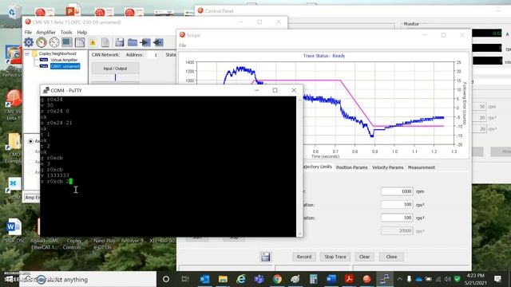The image size is (511, 287).
Task: Select Virtual Amplifier in the tree
Action: (64, 60)
